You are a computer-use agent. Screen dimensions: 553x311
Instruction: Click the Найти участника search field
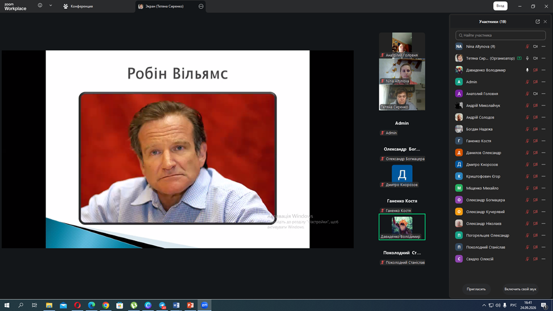(x=500, y=35)
